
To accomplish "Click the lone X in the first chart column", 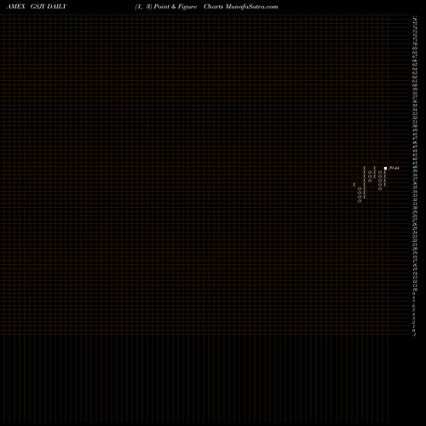I will pos(354,185).
